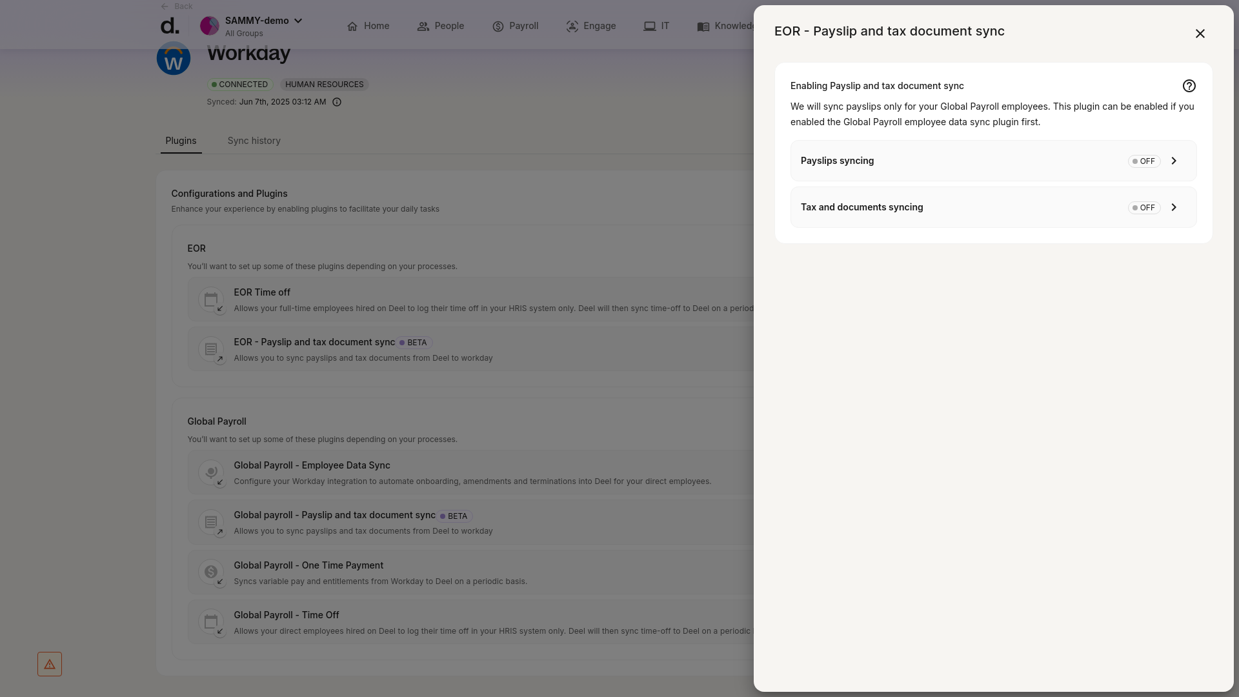This screenshot has width=1239, height=697.
Task: Click the Knowledge book icon
Action: (x=703, y=26)
